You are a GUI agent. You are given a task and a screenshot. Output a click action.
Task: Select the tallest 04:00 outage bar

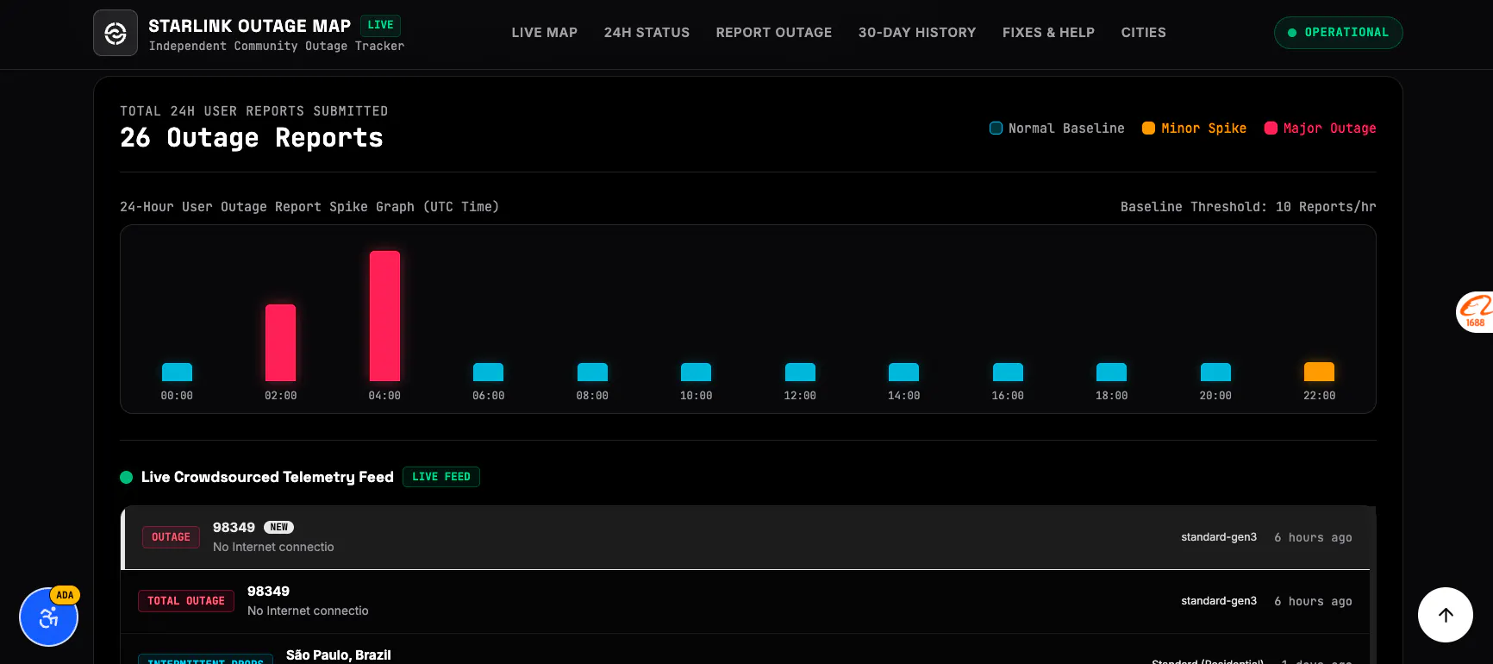point(384,316)
